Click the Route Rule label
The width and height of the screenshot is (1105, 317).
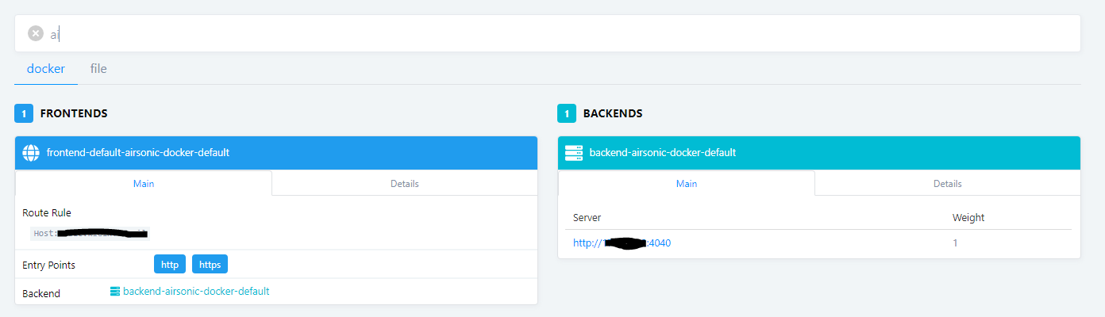point(47,213)
